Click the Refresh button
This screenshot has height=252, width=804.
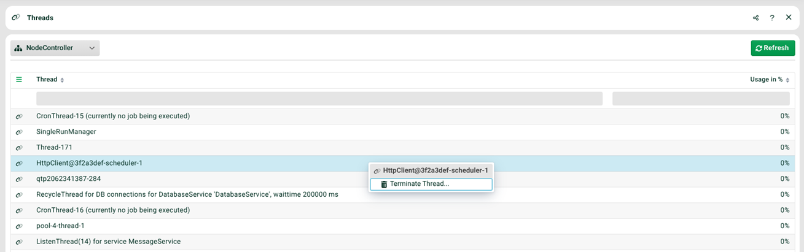tap(773, 48)
